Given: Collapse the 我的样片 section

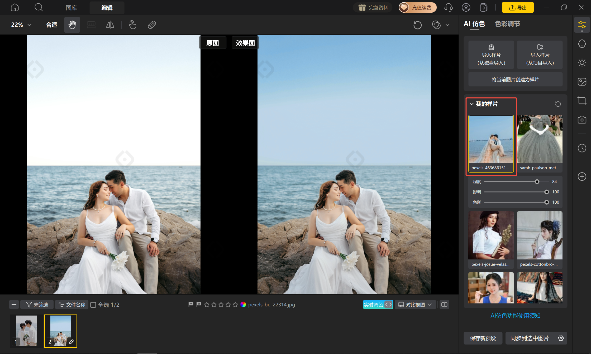Looking at the screenshot, I should coord(471,104).
